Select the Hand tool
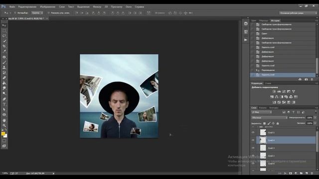 tap(4, 120)
